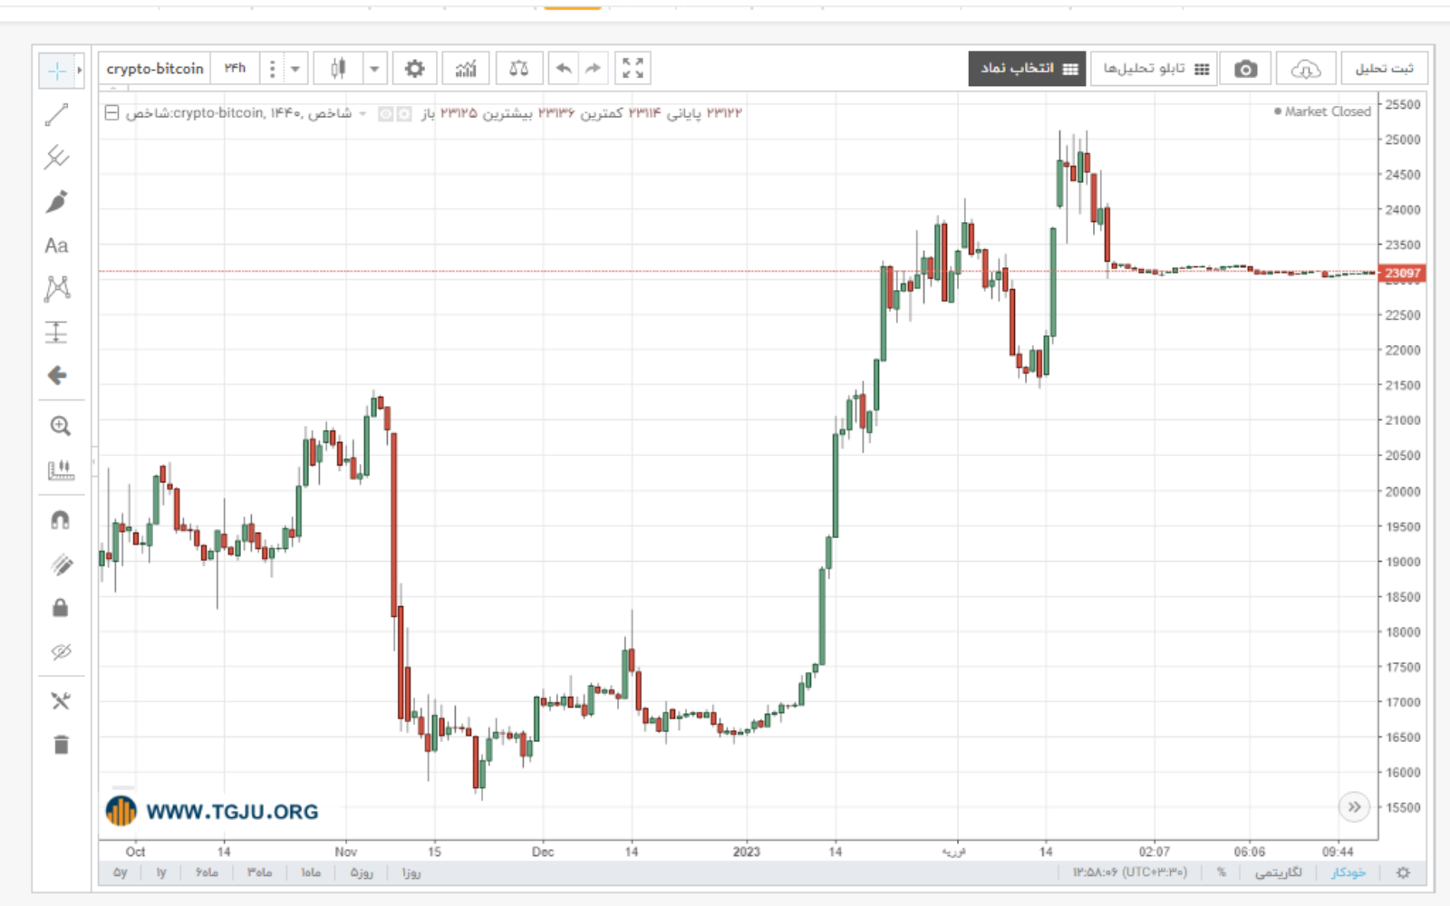The height and width of the screenshot is (906, 1450).
Task: Activate the Aa text annotation tool
Action: [x=56, y=246]
